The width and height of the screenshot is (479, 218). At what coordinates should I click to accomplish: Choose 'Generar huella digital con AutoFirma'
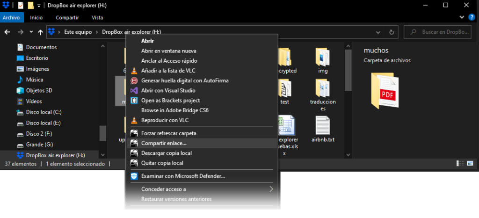(202, 80)
